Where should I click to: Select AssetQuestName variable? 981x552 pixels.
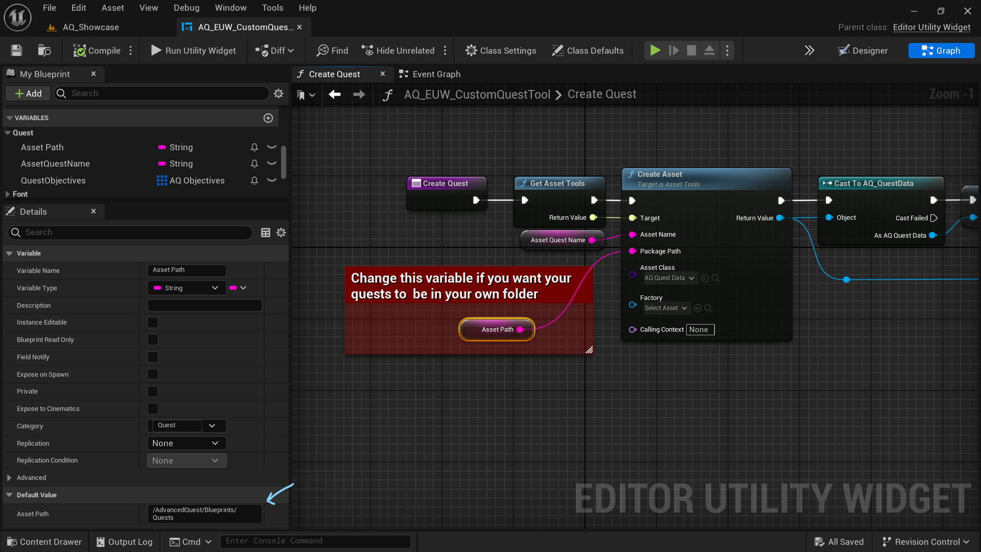pyautogui.click(x=55, y=164)
